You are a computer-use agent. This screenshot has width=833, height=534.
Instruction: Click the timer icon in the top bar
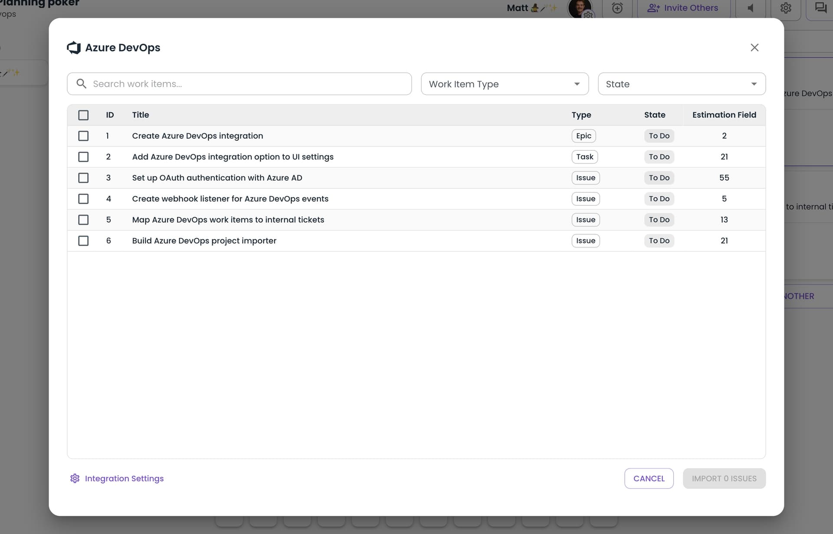[x=617, y=8]
